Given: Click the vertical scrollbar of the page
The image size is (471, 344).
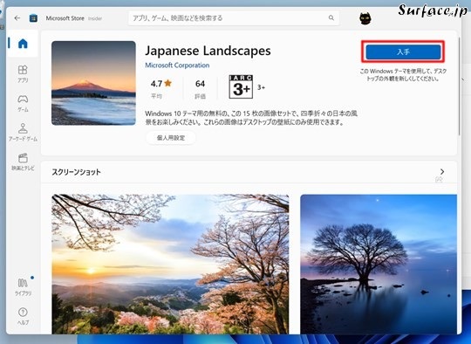Looking at the screenshot, I should (x=459, y=86).
